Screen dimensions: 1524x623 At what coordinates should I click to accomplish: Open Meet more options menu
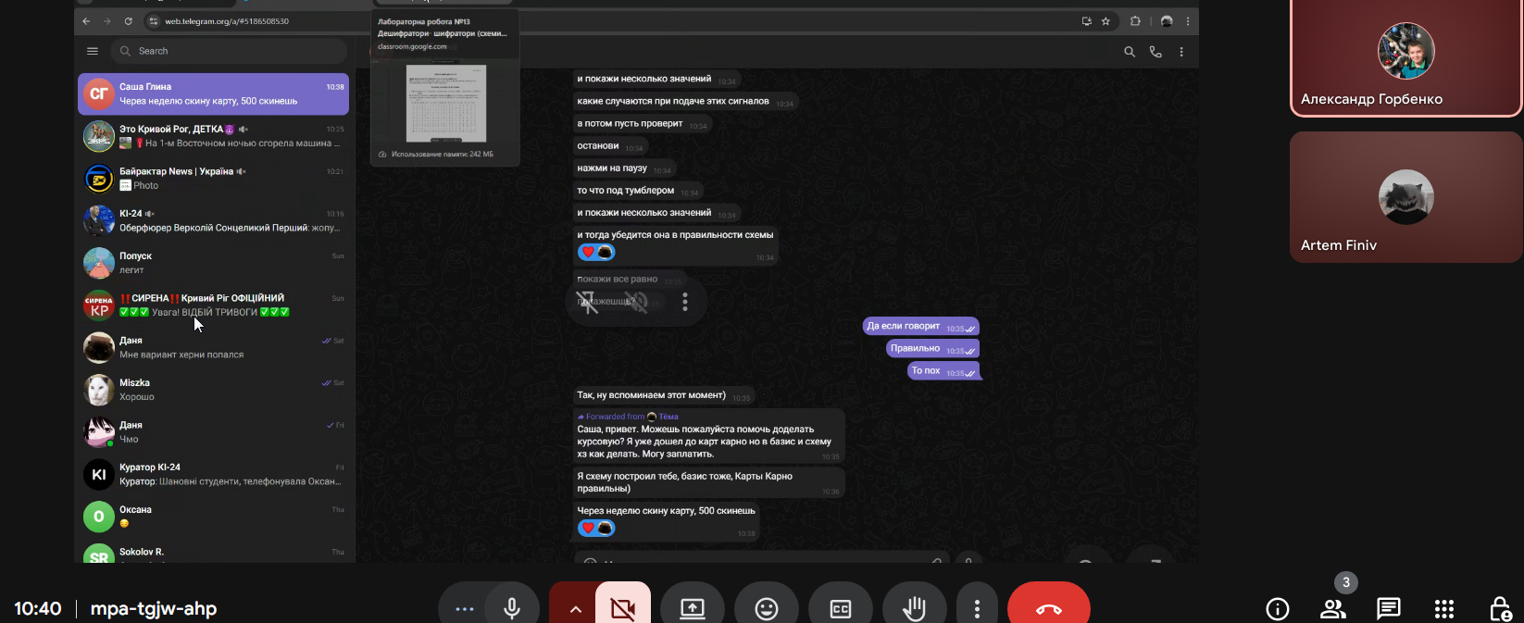click(x=977, y=608)
